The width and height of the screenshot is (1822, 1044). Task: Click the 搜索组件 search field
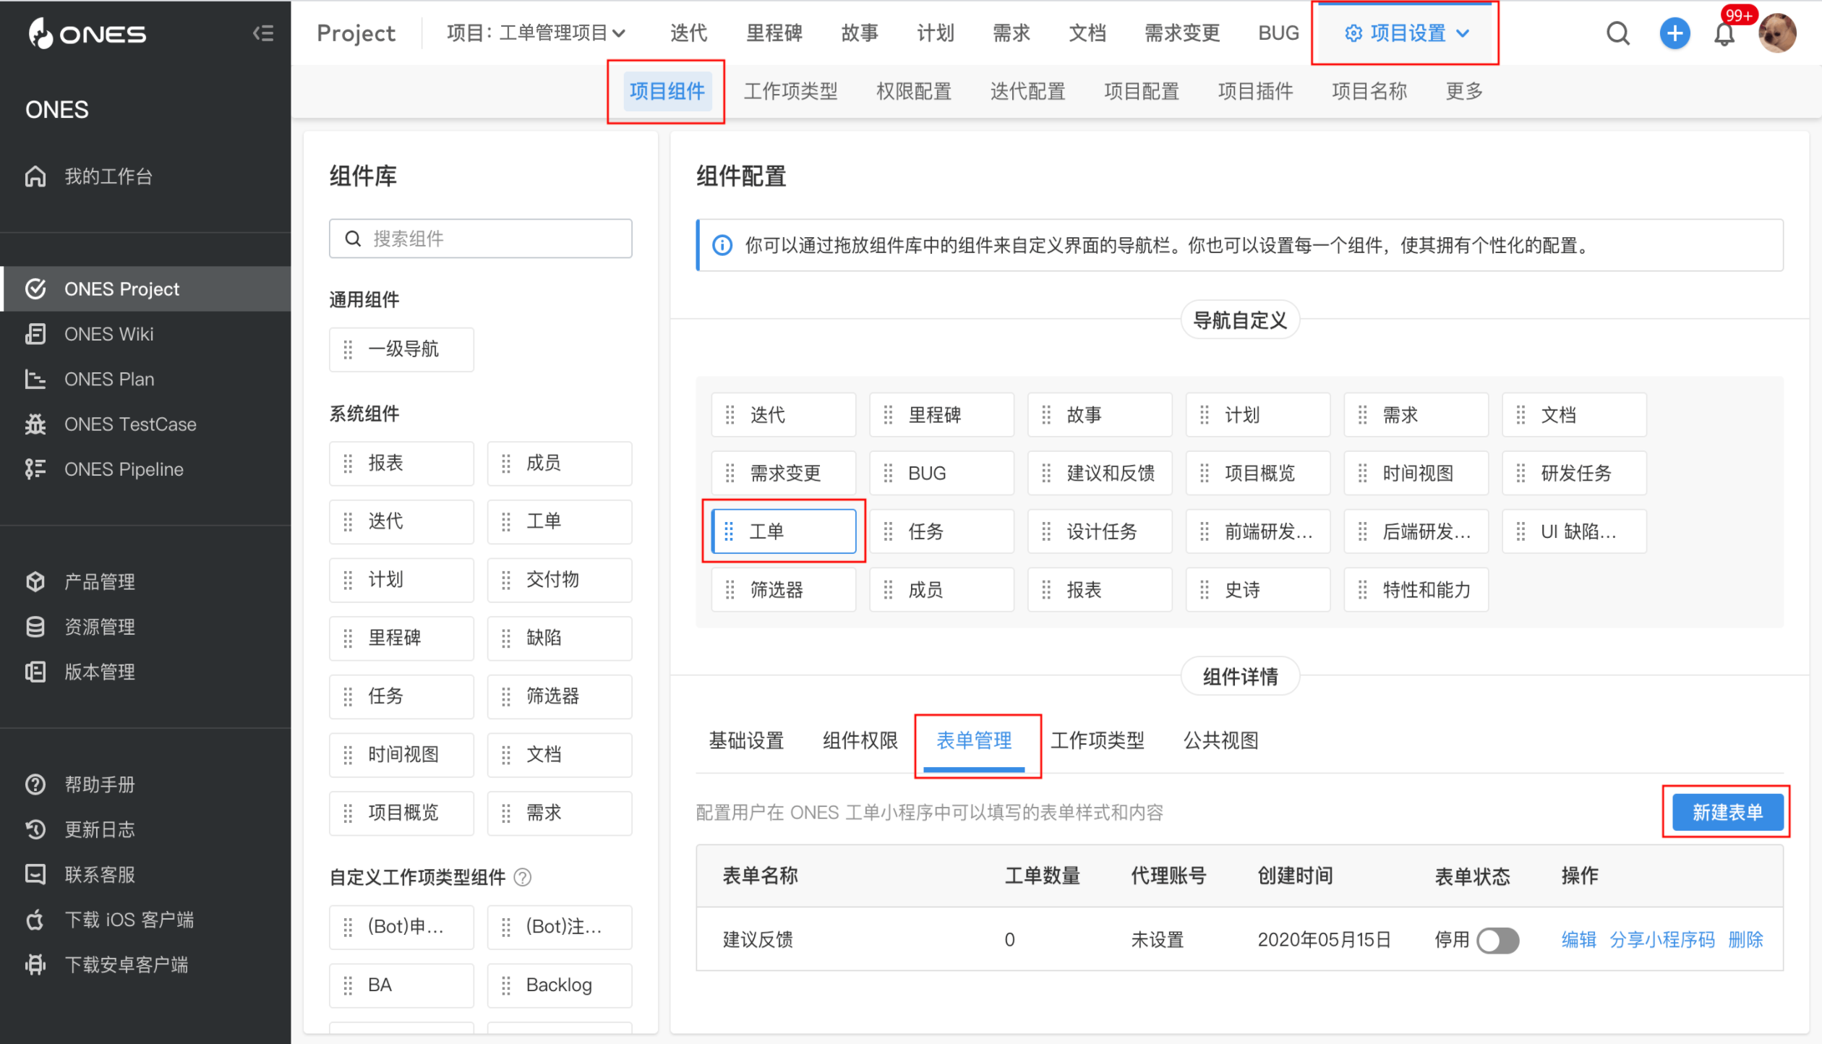coord(480,239)
